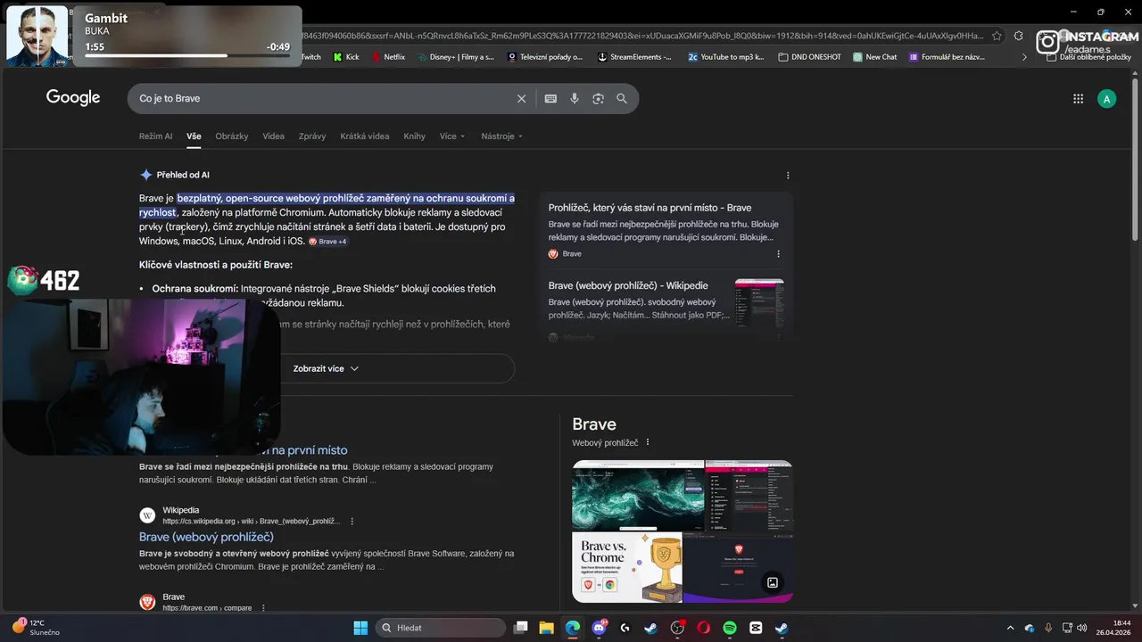Image resolution: width=1142 pixels, height=642 pixels.
Task: Open Discord from taskbar
Action: point(599,628)
